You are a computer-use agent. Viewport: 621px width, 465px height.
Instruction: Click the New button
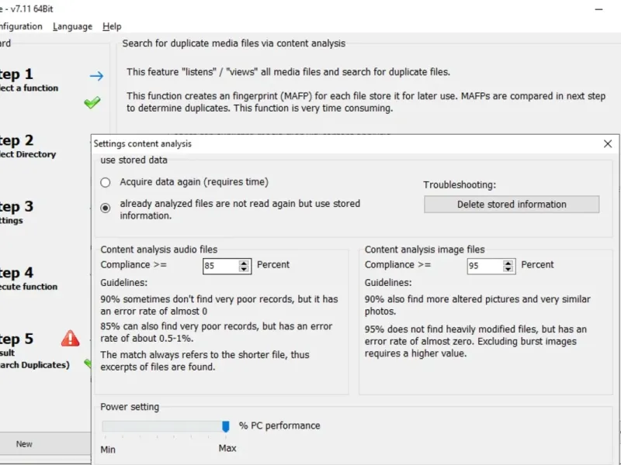(x=24, y=444)
